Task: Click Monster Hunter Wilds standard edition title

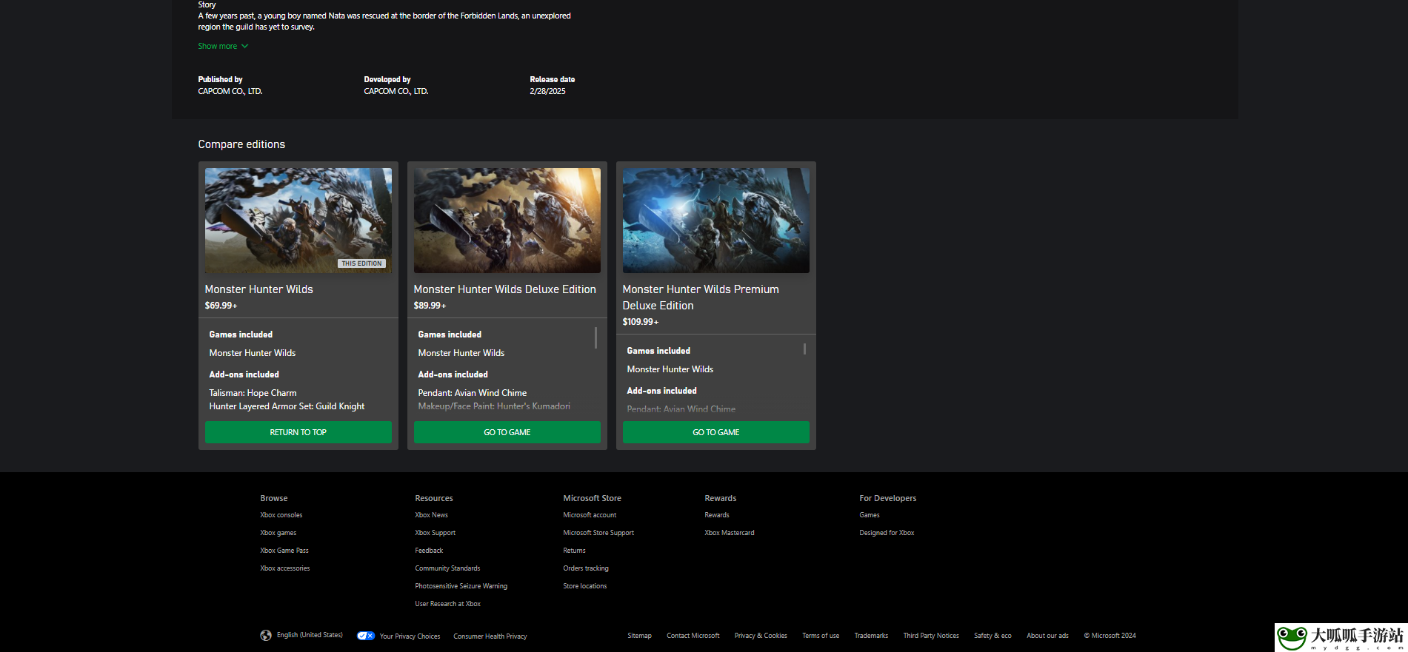Action: [259, 289]
